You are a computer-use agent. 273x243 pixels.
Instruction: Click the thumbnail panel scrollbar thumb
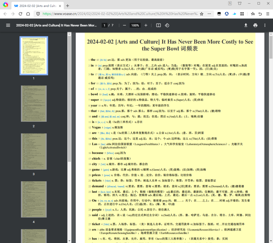69,99
